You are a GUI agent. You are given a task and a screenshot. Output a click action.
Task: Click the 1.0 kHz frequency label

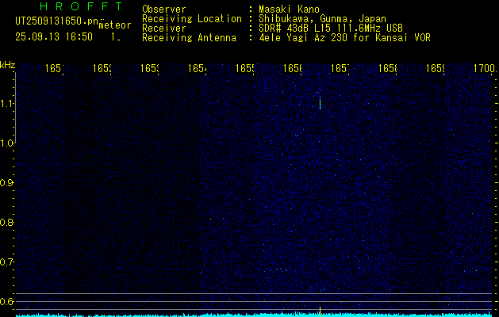coord(6,143)
